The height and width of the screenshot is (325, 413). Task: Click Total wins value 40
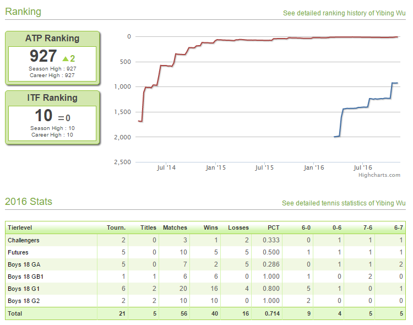click(x=215, y=313)
